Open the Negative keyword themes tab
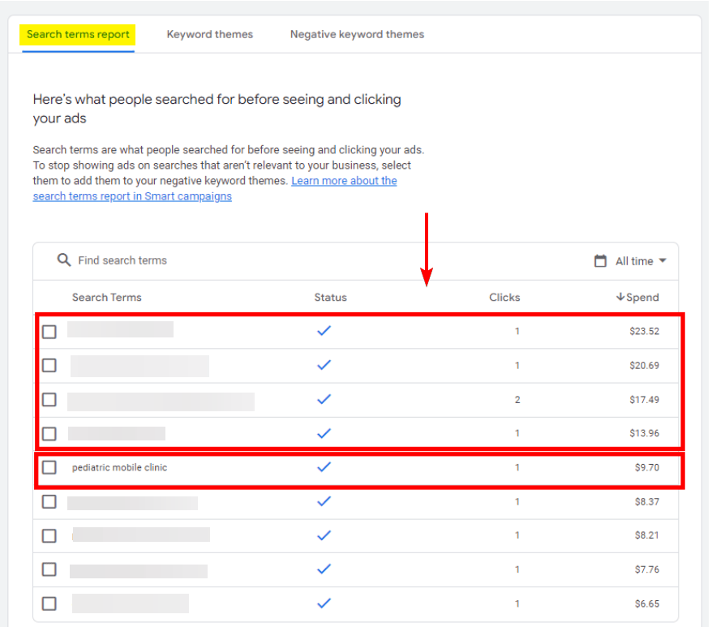Viewport: 712px width, 627px height. coord(357,34)
